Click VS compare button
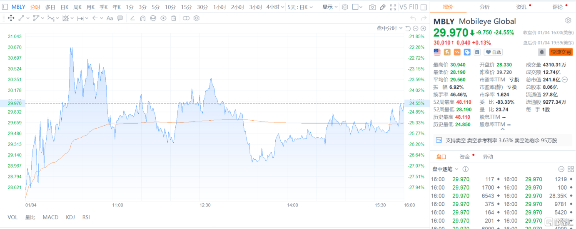Image resolution: width=576 pixels, height=229 pixels. [403, 7]
